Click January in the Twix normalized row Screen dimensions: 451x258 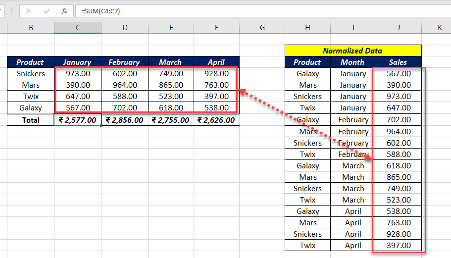coord(353,108)
